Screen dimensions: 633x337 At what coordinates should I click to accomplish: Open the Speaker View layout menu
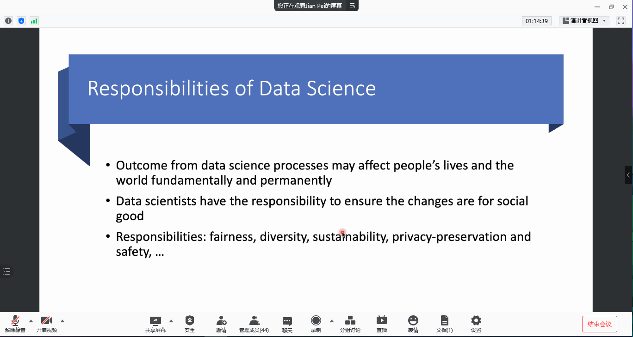pyautogui.click(x=584, y=21)
